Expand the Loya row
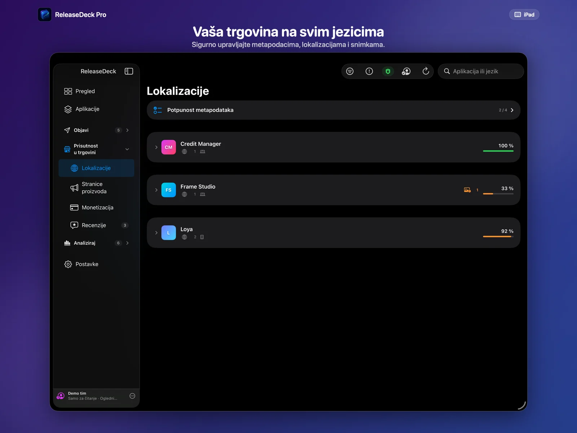Image resolution: width=577 pixels, height=433 pixels. (156, 233)
